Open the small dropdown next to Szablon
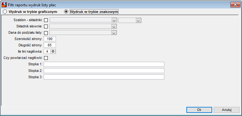 [x=130, y=20]
